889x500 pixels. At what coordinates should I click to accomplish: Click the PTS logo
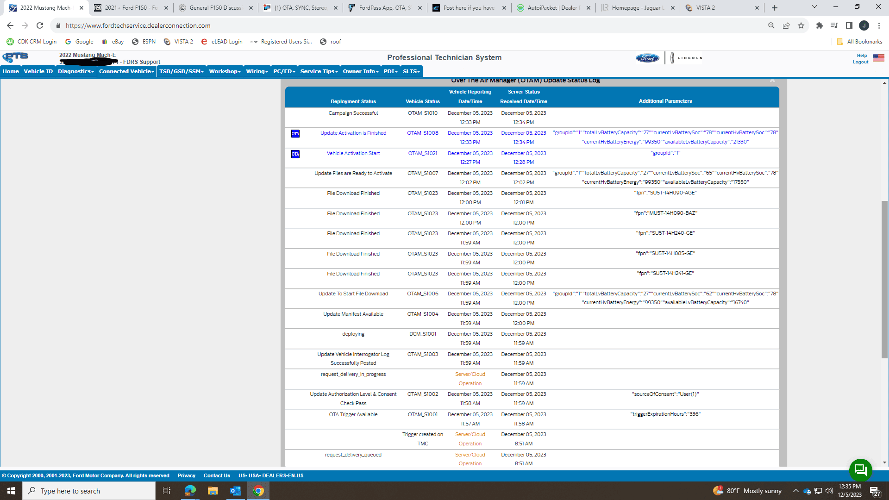coord(15,57)
